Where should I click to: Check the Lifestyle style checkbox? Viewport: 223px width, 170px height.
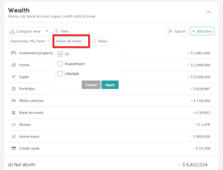[x=60, y=74]
